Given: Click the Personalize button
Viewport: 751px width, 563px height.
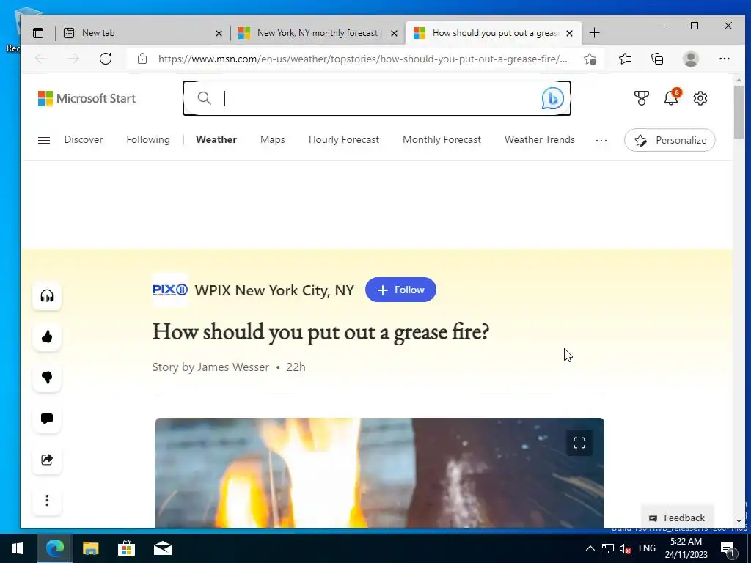Looking at the screenshot, I should (x=670, y=140).
